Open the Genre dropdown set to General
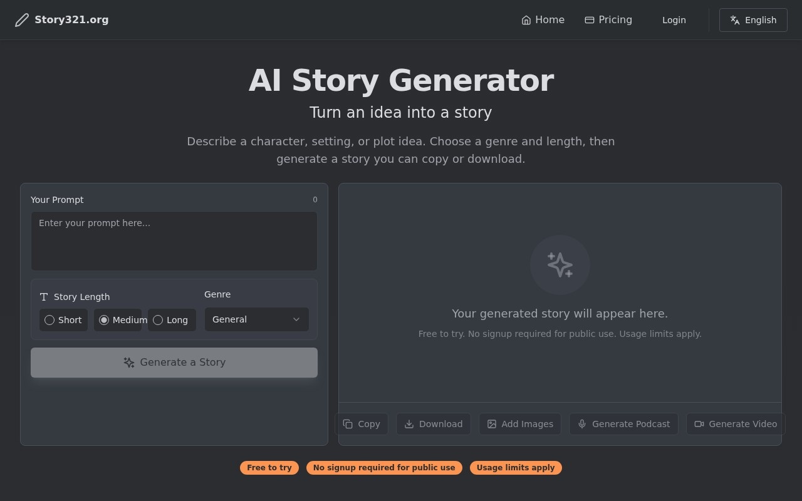The image size is (802, 501). click(256, 319)
